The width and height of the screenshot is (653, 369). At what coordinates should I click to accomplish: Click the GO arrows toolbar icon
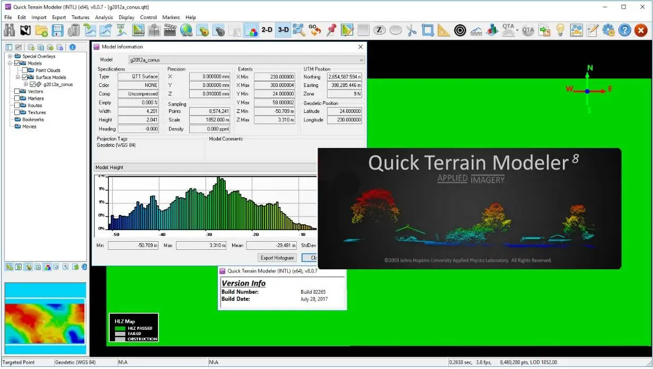pyautogui.click(x=315, y=30)
